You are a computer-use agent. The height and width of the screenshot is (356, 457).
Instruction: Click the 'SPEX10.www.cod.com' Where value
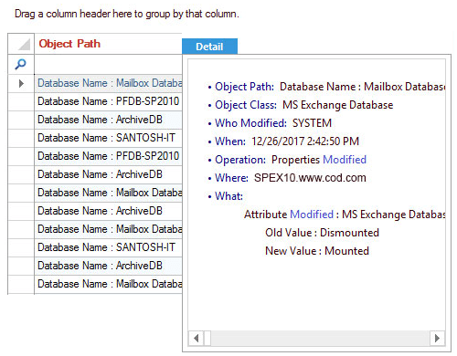click(310, 178)
